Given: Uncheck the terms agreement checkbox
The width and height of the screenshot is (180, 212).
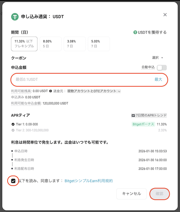Looking at the screenshot, I should click(13, 181).
